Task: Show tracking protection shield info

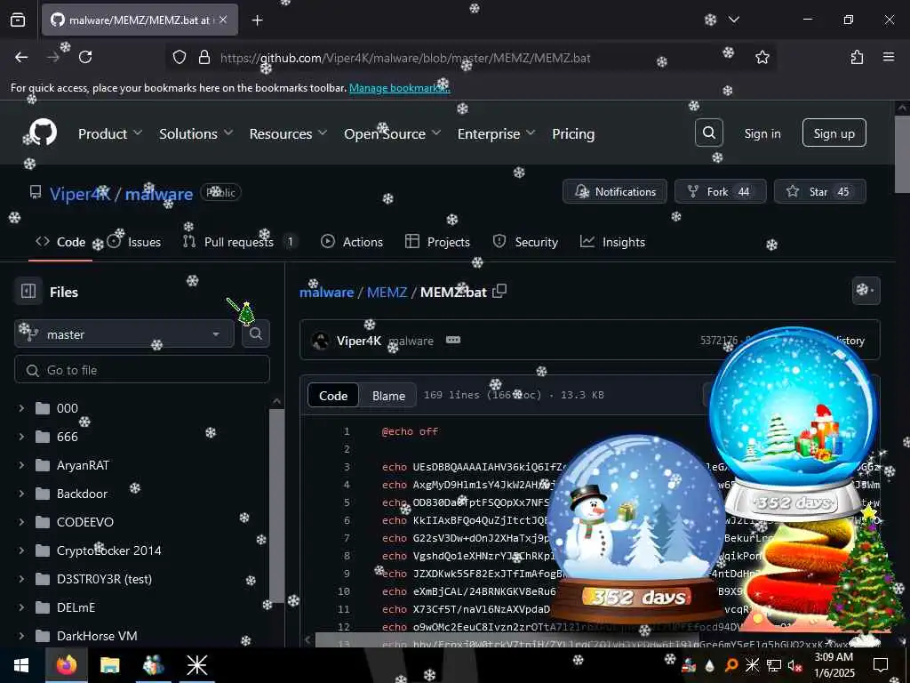Action: pos(180,57)
